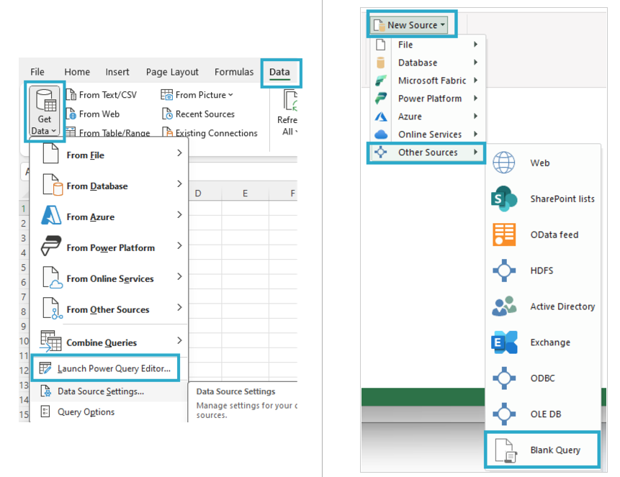Click the From Online Services cloud icon
The width and height of the screenshot is (620, 477).
pos(52,278)
